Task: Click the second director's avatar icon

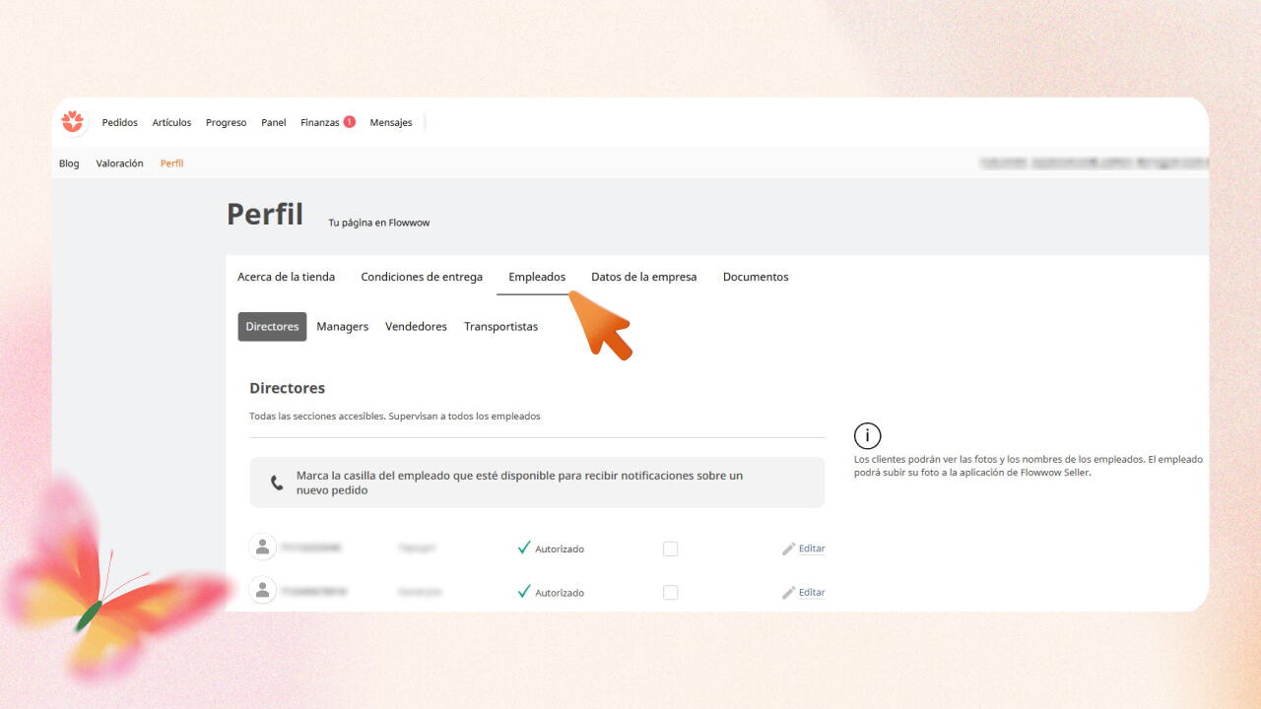Action: (x=263, y=591)
